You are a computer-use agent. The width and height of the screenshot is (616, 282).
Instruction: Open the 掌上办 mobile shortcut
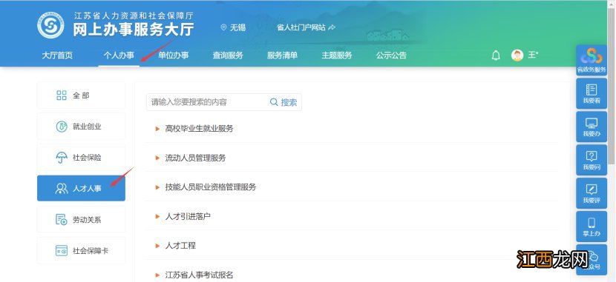(592, 226)
